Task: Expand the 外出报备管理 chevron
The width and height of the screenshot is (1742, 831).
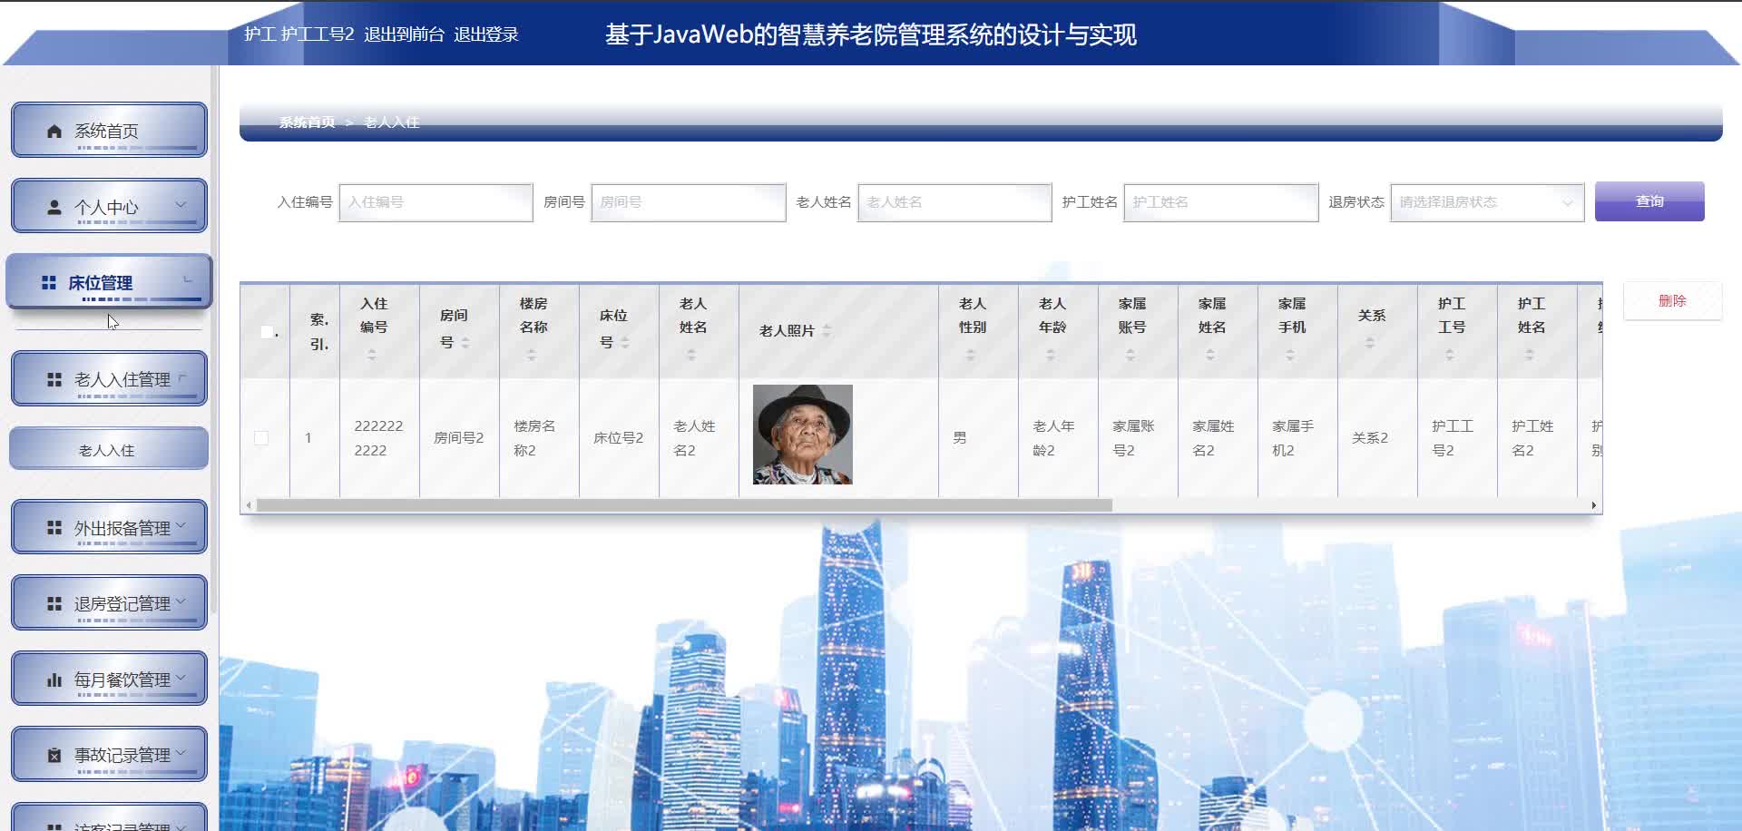Action: (x=181, y=525)
